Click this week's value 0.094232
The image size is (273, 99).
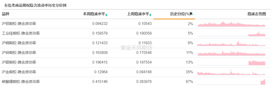point(100,24)
